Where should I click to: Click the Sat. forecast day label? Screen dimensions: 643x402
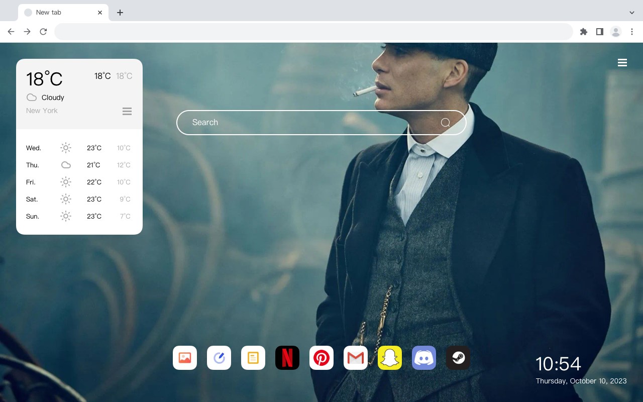pos(32,199)
